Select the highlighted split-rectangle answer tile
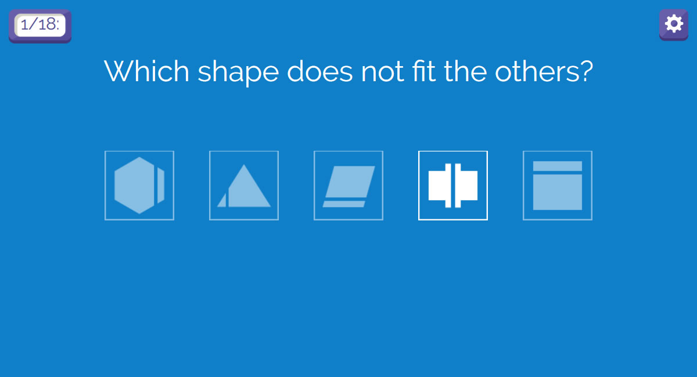 (x=453, y=186)
